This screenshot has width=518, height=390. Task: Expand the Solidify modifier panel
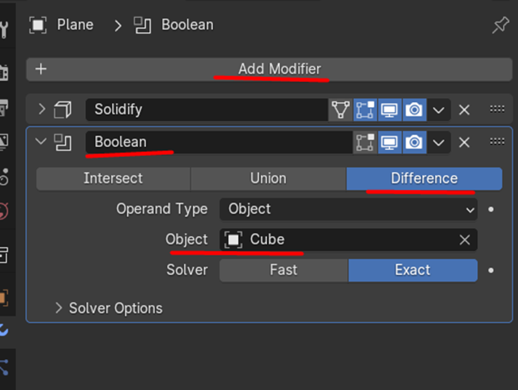click(x=42, y=110)
